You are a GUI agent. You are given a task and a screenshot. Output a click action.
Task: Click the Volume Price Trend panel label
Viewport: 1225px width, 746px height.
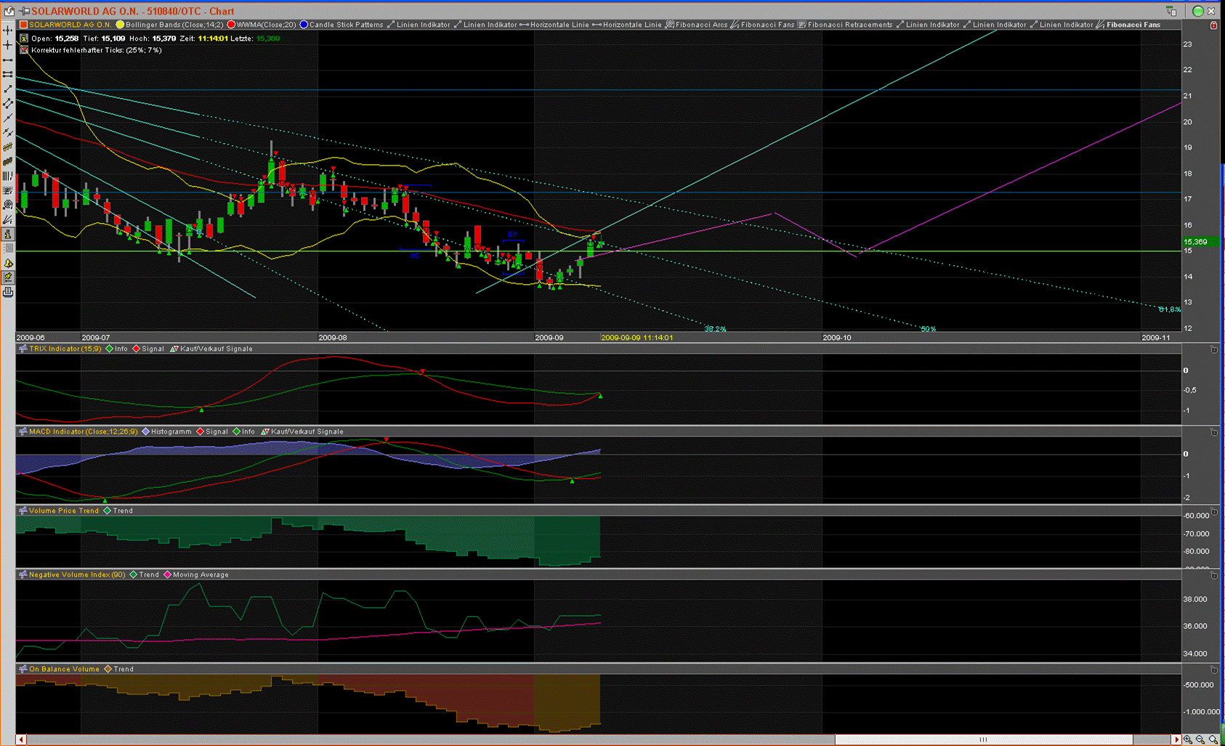(x=64, y=511)
